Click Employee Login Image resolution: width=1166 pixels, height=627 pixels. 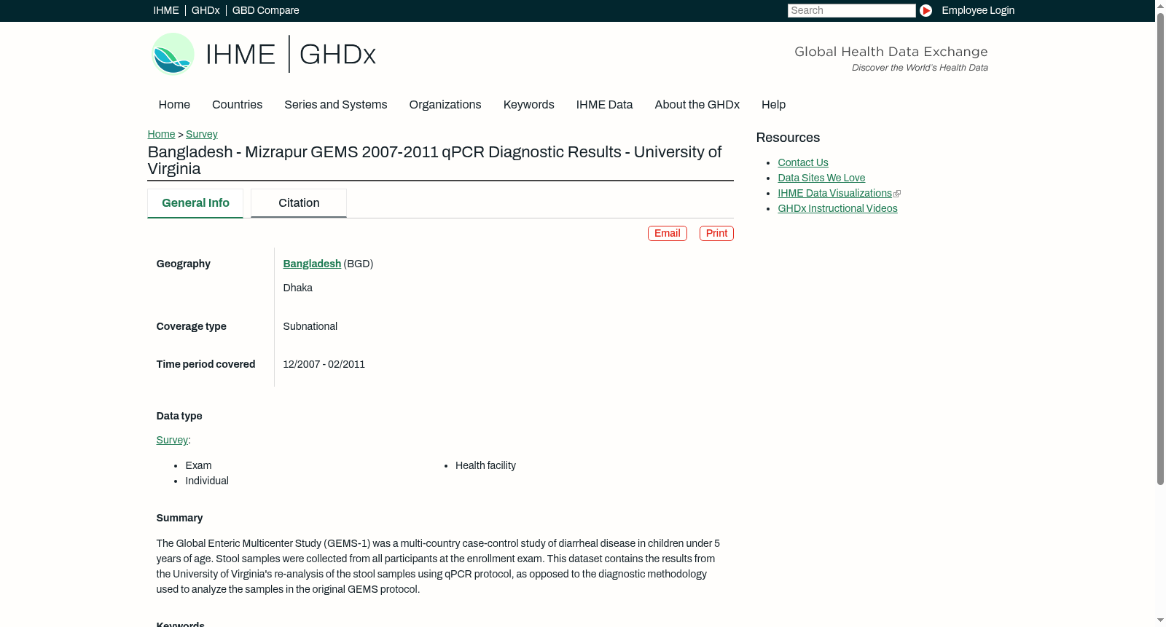[978, 10]
